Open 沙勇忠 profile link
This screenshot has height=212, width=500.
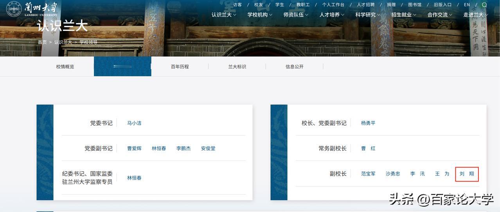pos(393,174)
